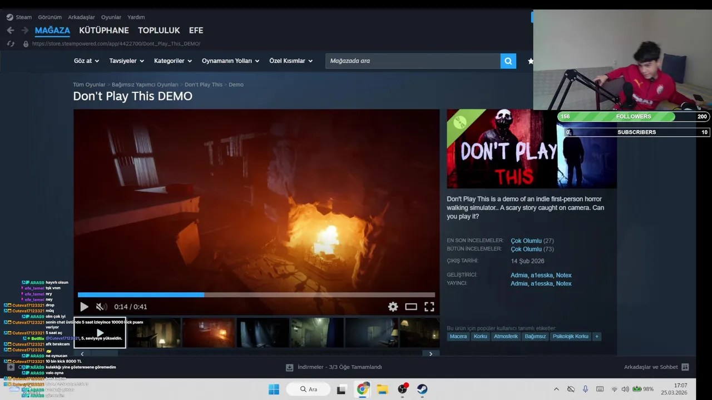Open OBS Studio from the taskbar
This screenshot has width=712, height=400.
[x=403, y=389]
